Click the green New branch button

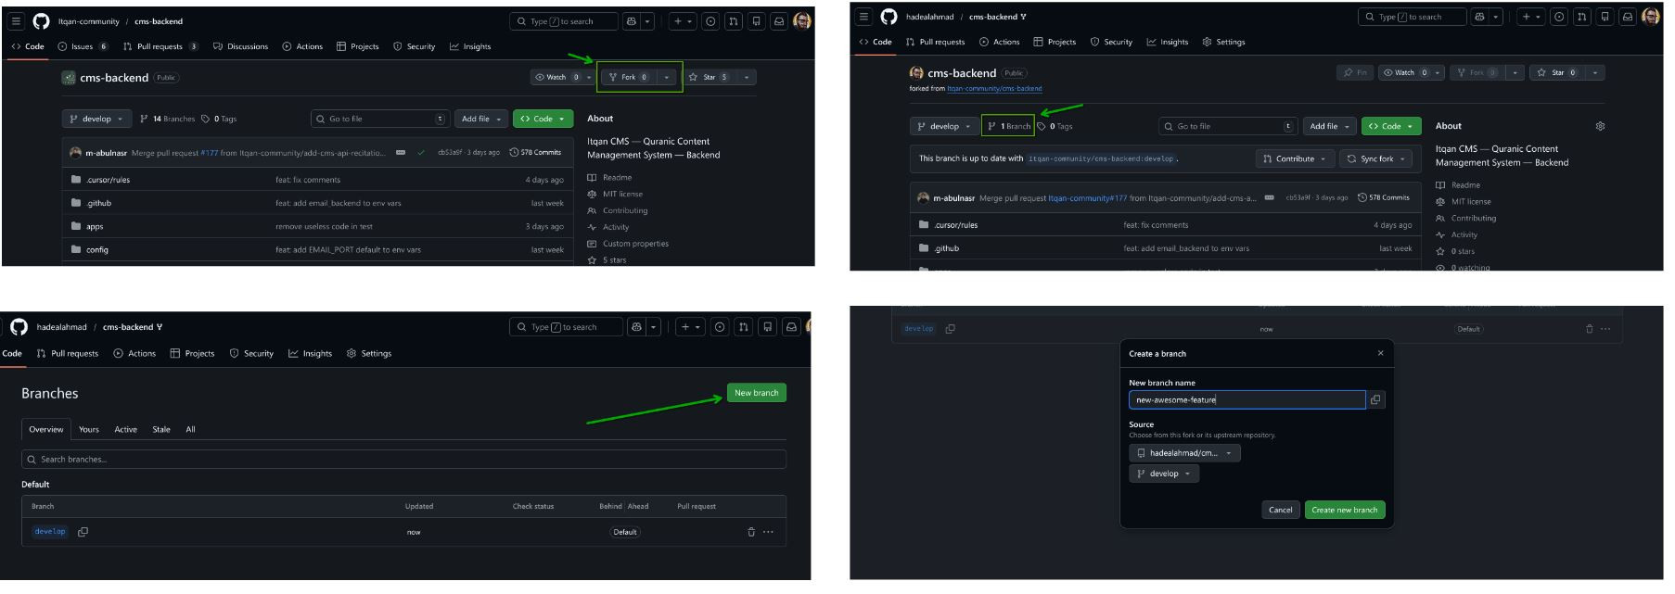coord(756,393)
